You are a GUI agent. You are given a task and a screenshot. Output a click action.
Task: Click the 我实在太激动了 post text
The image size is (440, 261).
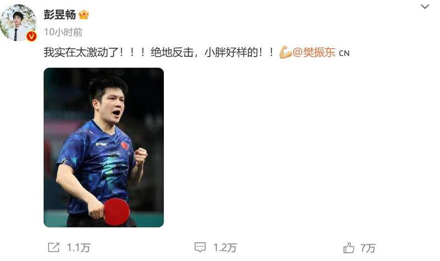pyautogui.click(x=81, y=52)
